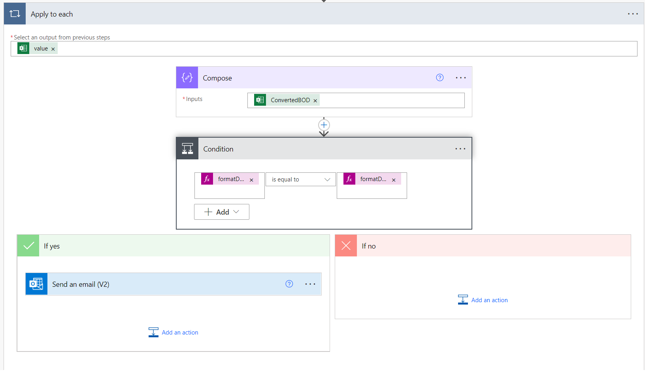This screenshot has width=645, height=372.
Task: Click the Outlook icon on Send an email
Action: click(36, 284)
